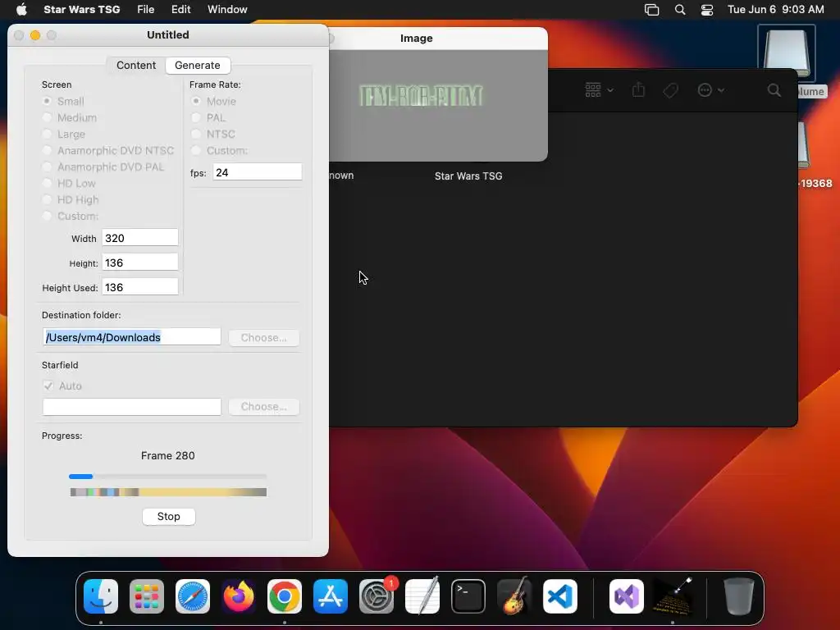Viewport: 840px width, 630px height.
Task: Click the blue frame progress bar
Action: click(167, 477)
